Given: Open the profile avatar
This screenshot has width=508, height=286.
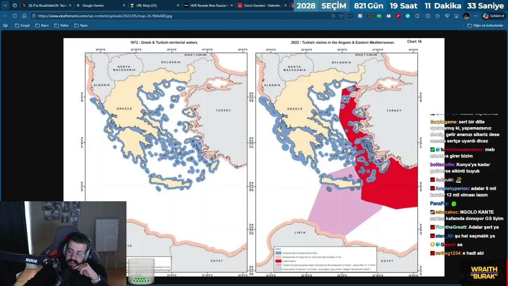Looking at the screenshot, I should 466,16.
